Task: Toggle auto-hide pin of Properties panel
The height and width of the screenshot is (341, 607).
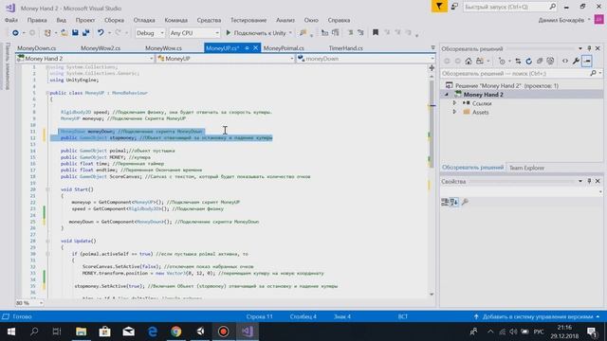Action: coord(589,181)
